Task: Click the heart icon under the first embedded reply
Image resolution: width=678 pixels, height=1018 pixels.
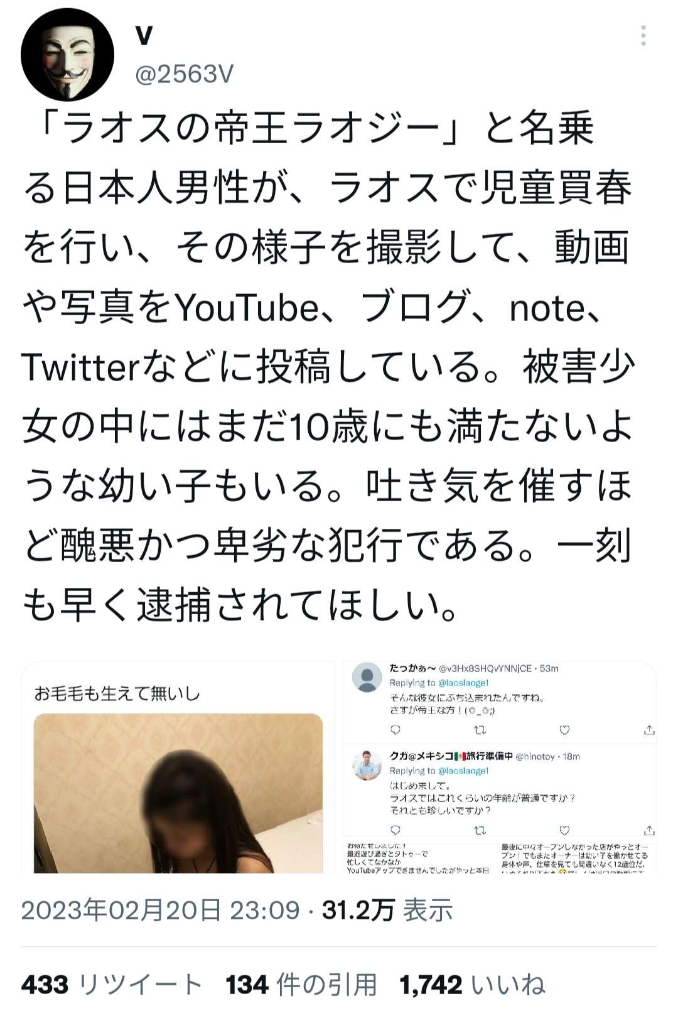Action: (x=564, y=730)
